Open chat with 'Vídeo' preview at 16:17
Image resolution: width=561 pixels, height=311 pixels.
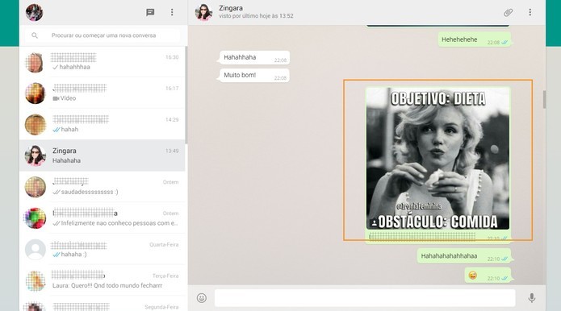coord(103,93)
